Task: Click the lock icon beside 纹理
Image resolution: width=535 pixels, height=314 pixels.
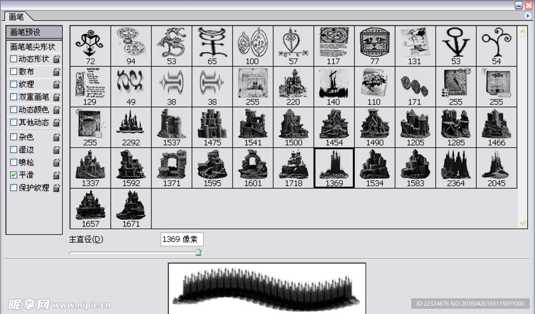Action: point(56,84)
